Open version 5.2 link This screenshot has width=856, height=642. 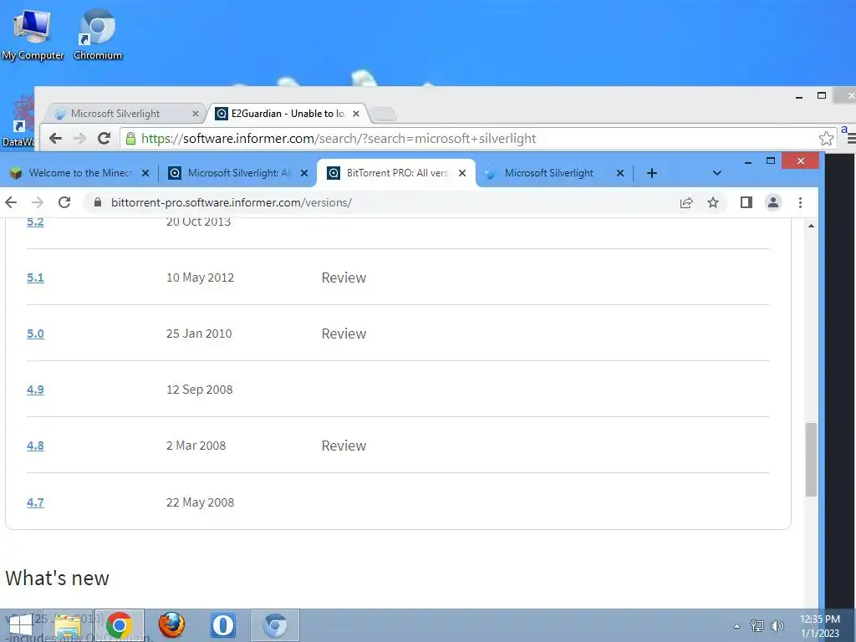[35, 222]
